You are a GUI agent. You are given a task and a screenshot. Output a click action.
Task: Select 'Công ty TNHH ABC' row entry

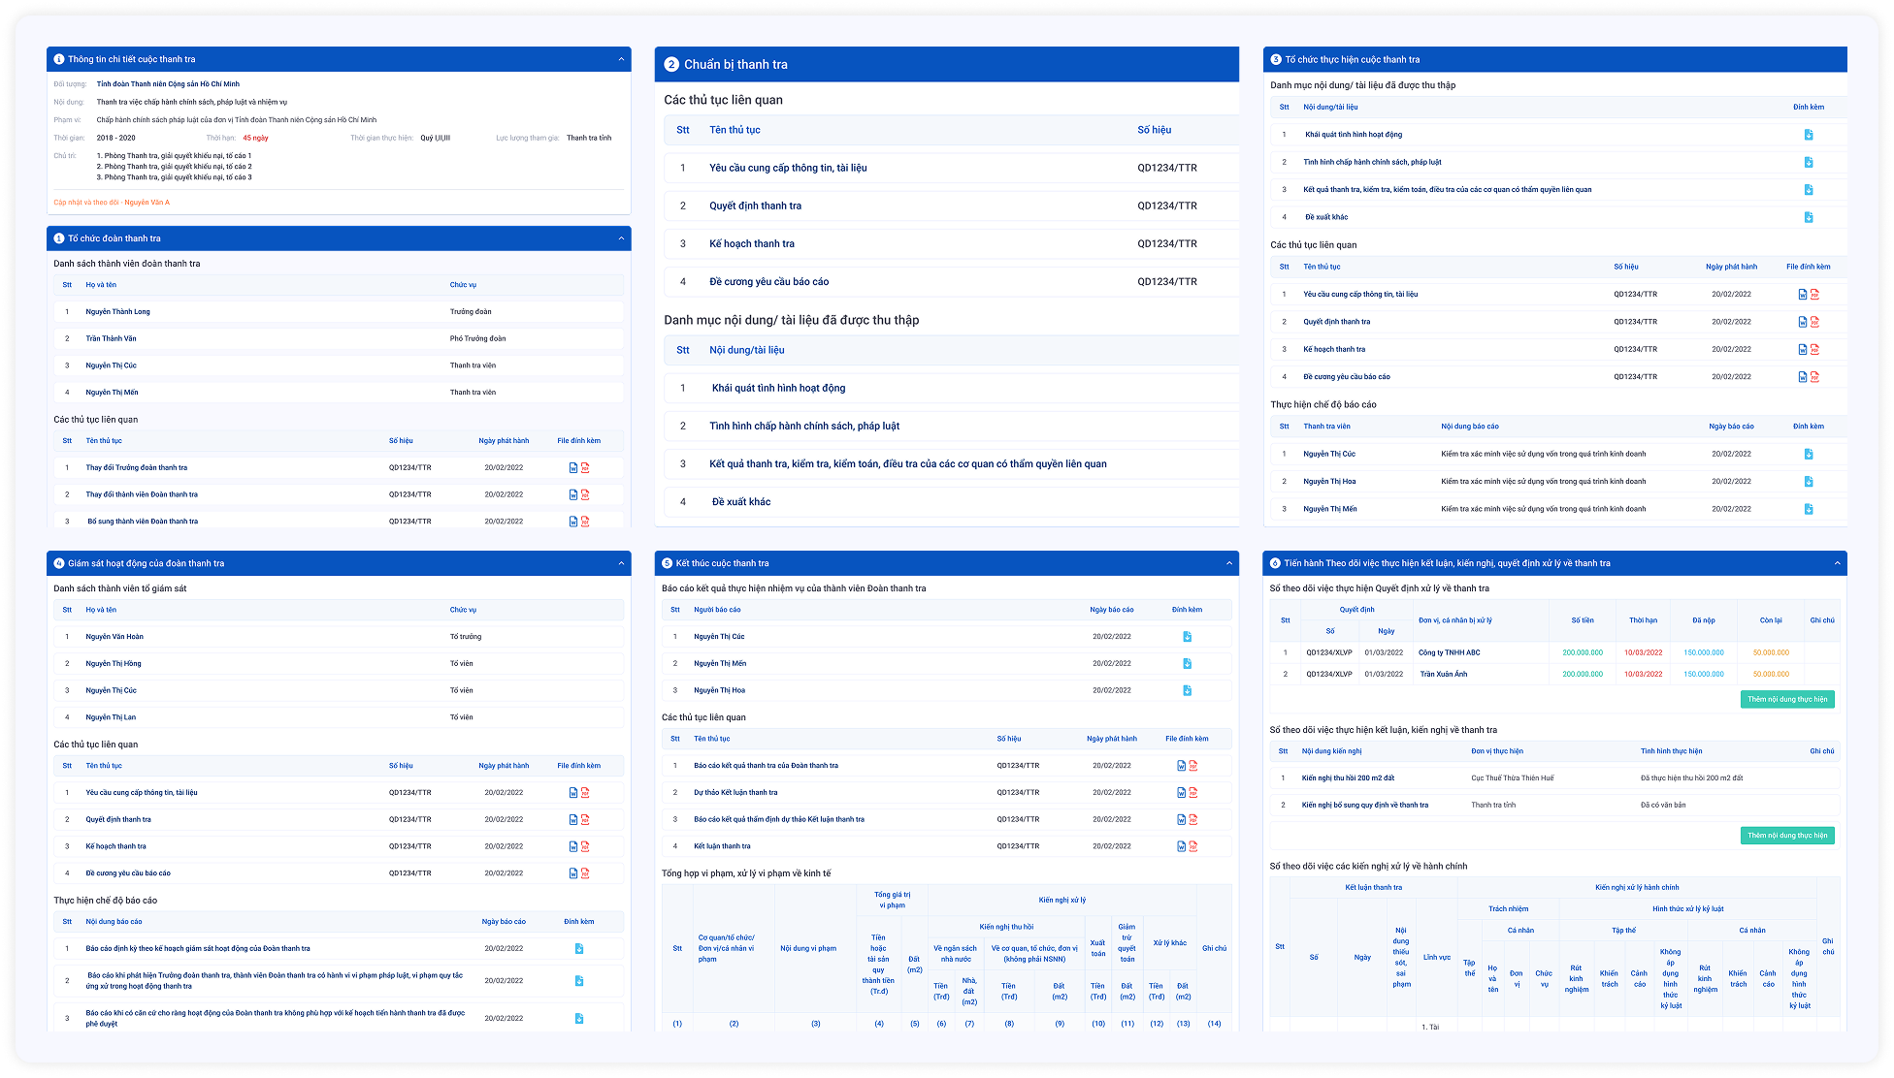coord(1449,652)
